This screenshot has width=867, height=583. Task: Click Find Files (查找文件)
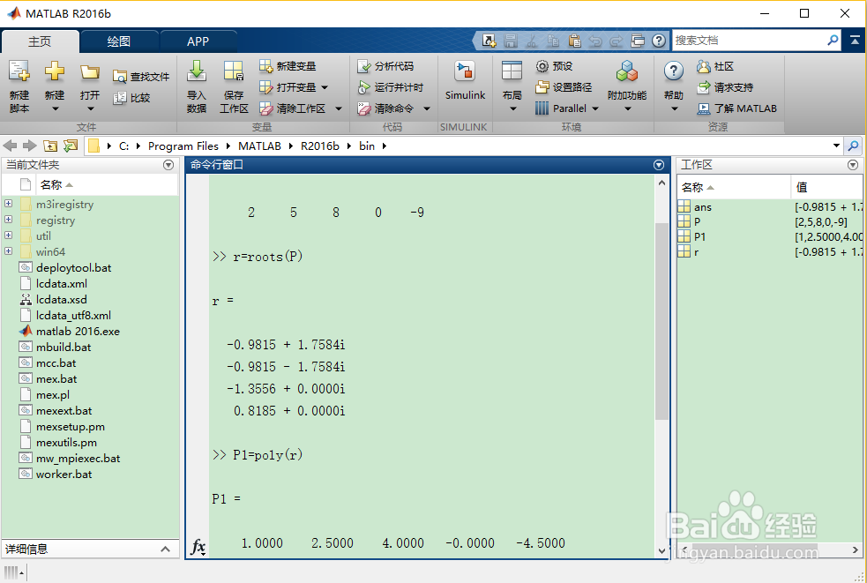point(141,77)
